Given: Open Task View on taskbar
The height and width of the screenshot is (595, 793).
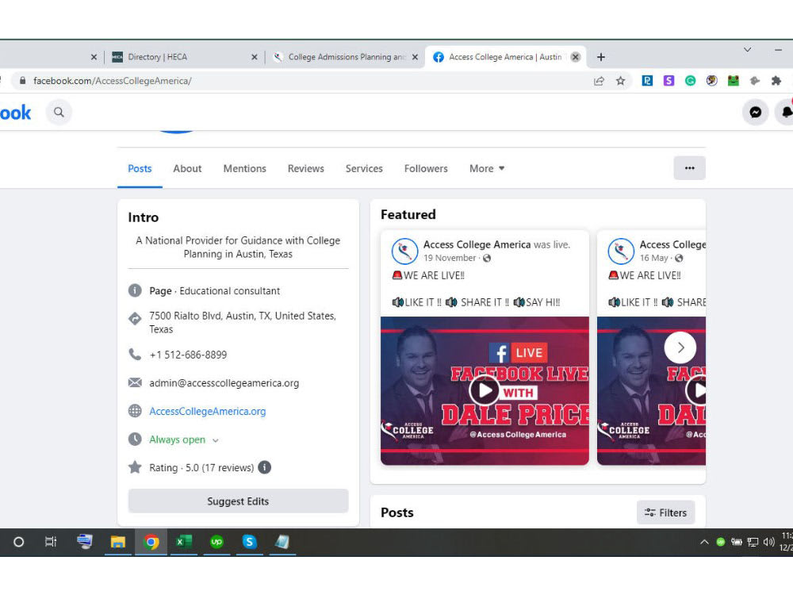Looking at the screenshot, I should (x=51, y=543).
